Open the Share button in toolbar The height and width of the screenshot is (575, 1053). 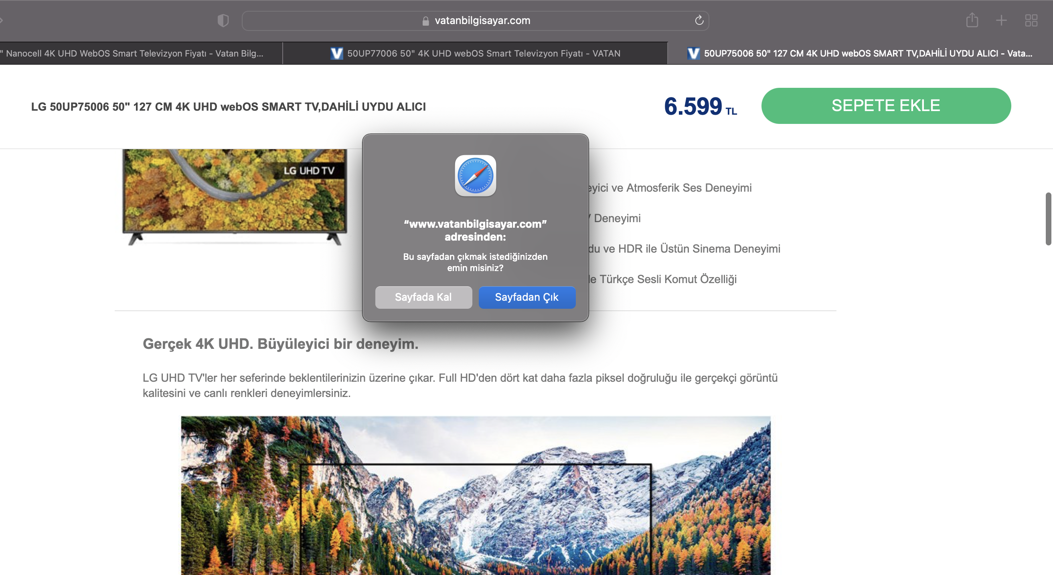pos(972,20)
